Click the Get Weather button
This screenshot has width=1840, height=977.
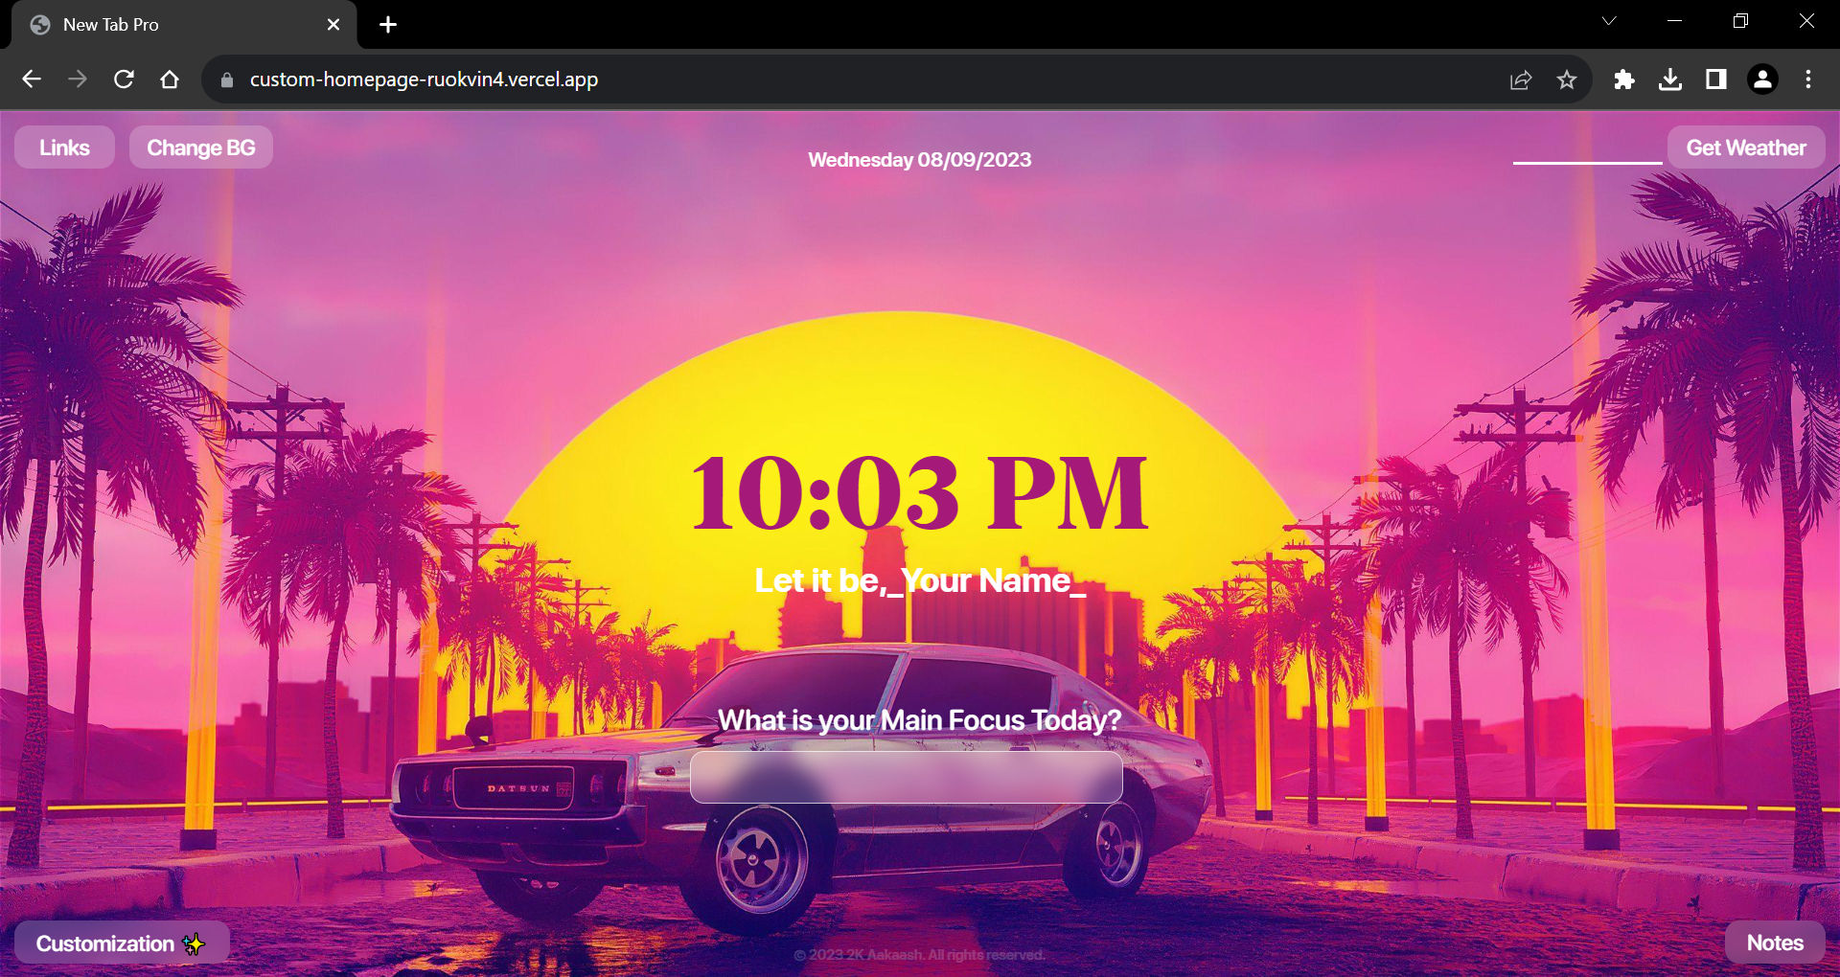pos(1746,147)
